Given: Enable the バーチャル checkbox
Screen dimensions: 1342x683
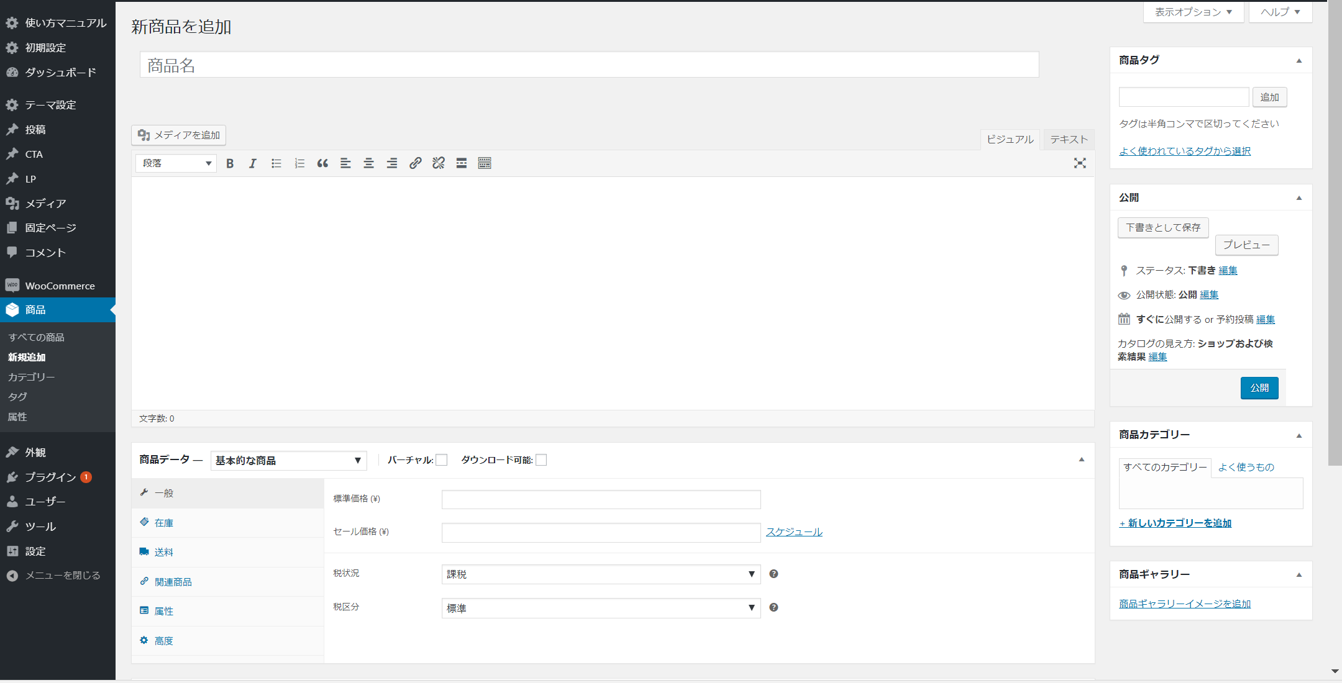Looking at the screenshot, I should tap(442, 460).
